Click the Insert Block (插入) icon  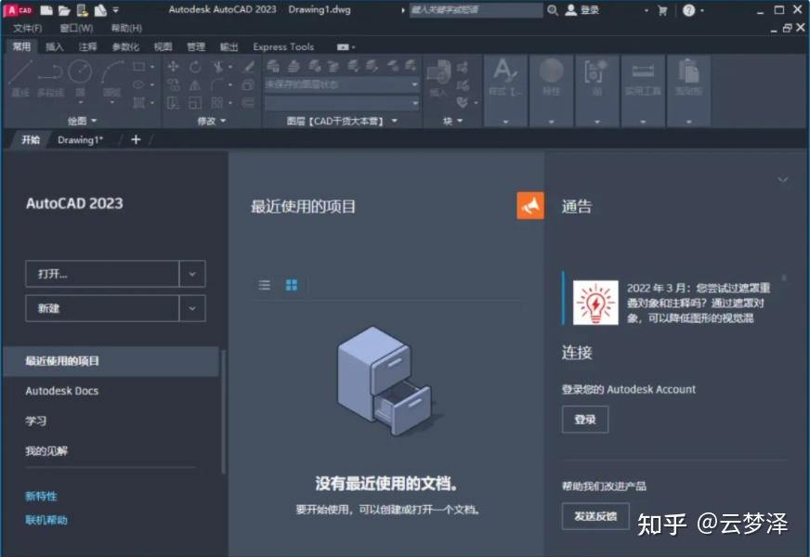(438, 74)
